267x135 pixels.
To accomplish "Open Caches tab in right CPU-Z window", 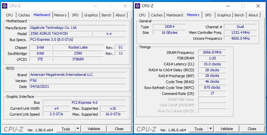I will coord(157,15).
